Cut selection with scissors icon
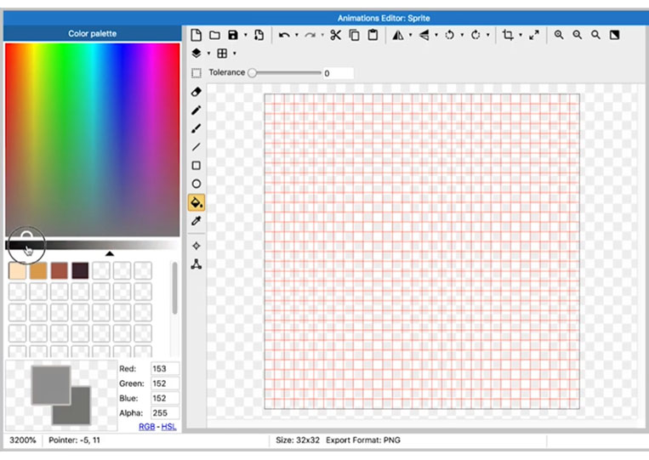The width and height of the screenshot is (649, 460). tap(336, 35)
